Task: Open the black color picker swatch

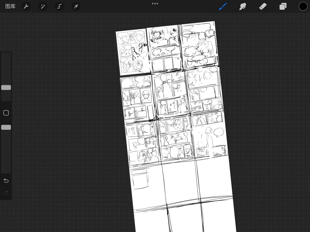Action: [303, 6]
